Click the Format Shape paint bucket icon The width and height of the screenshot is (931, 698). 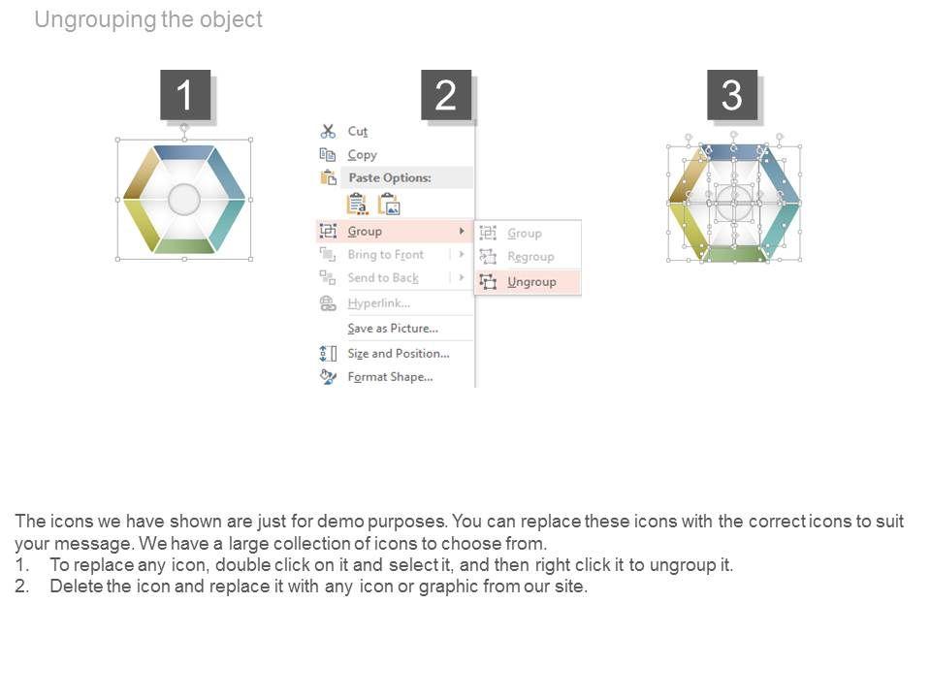328,376
